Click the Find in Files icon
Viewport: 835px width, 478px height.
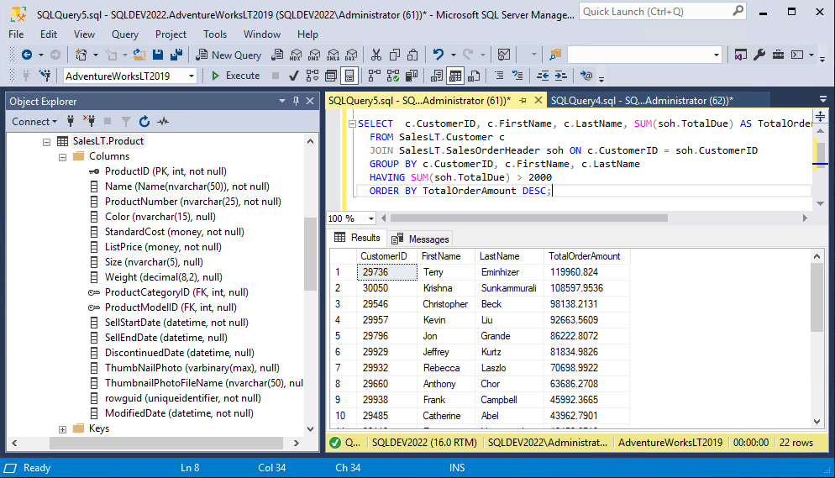(x=555, y=55)
